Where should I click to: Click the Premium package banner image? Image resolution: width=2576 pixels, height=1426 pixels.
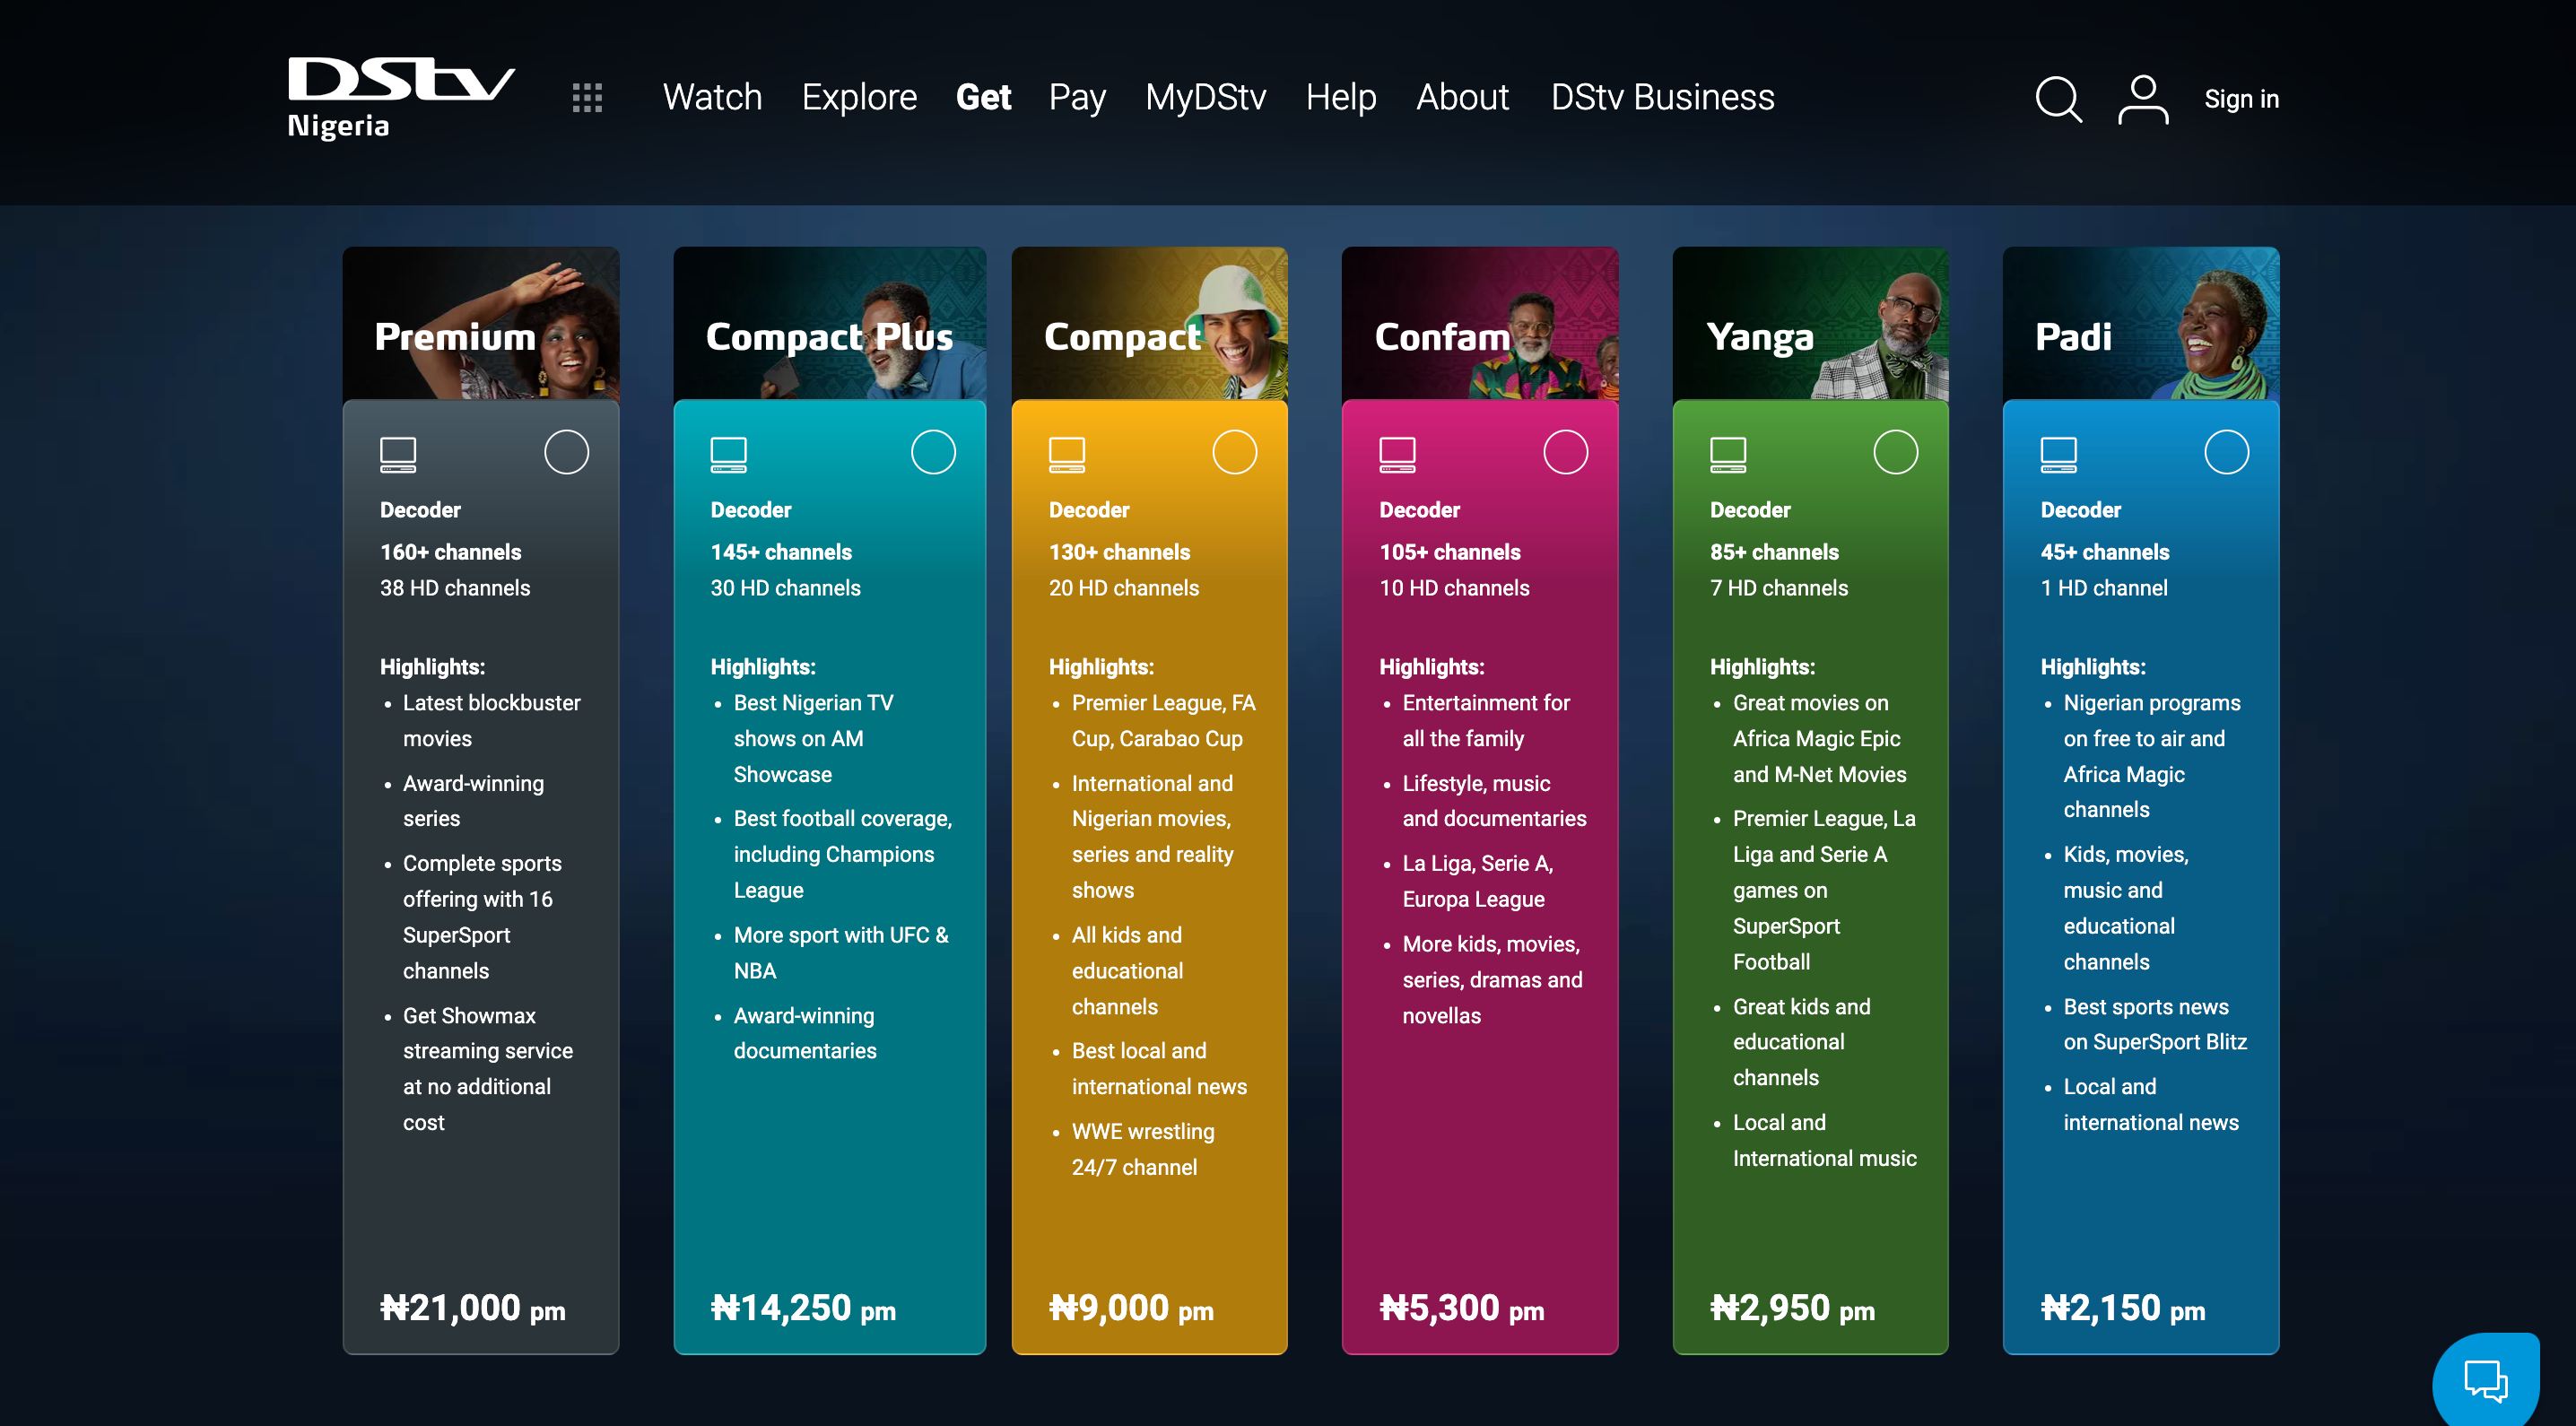point(481,324)
